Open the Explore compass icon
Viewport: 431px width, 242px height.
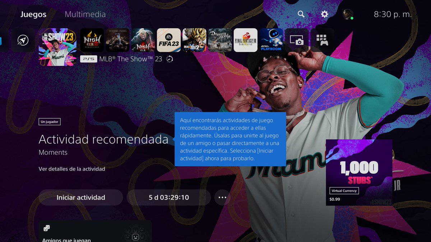[x=23, y=40]
